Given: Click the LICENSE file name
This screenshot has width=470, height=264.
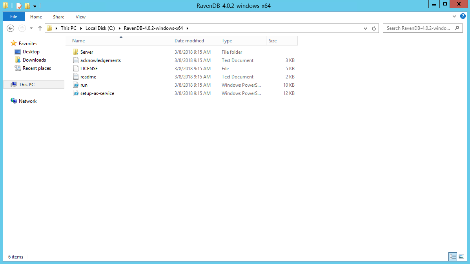Looking at the screenshot, I should (89, 69).
